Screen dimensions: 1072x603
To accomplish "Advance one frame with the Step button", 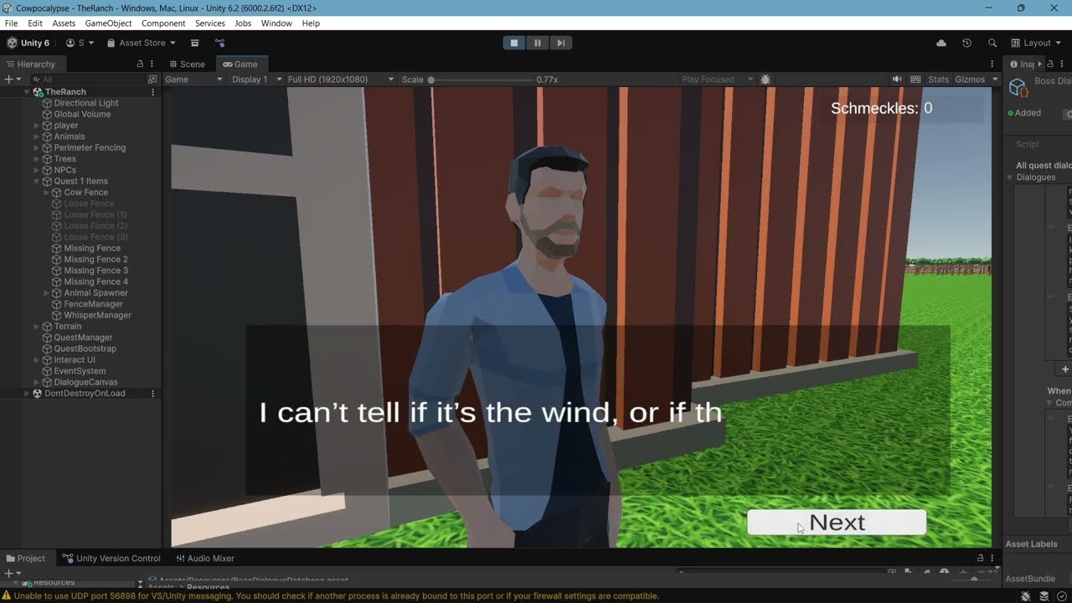I will pyautogui.click(x=561, y=43).
